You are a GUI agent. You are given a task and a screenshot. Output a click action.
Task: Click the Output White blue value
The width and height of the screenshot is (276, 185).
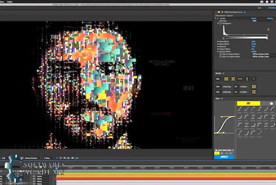click(254, 52)
